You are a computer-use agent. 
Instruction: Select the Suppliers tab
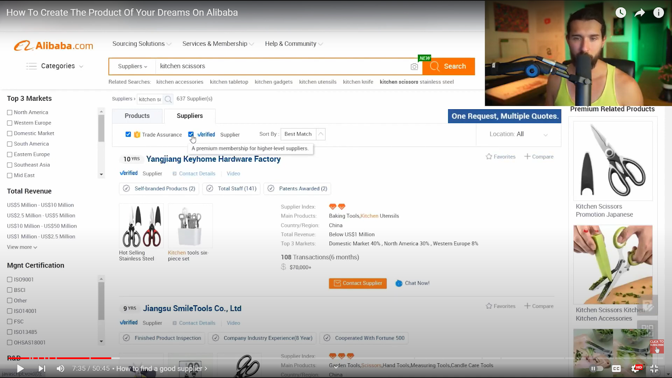pos(190,116)
